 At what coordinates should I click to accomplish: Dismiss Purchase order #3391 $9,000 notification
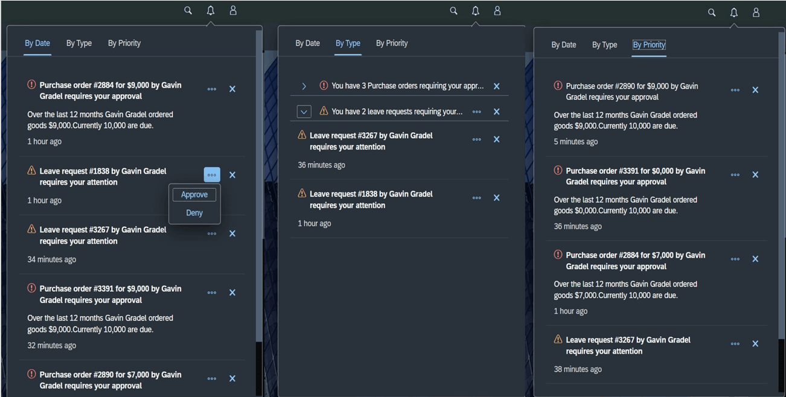tap(232, 293)
